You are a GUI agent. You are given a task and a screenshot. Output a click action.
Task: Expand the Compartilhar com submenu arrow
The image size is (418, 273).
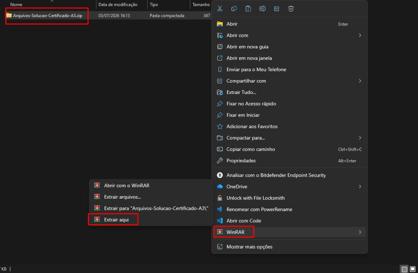pyautogui.click(x=360, y=81)
